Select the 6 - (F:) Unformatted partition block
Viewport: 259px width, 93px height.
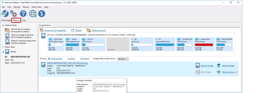click(x=165, y=44)
